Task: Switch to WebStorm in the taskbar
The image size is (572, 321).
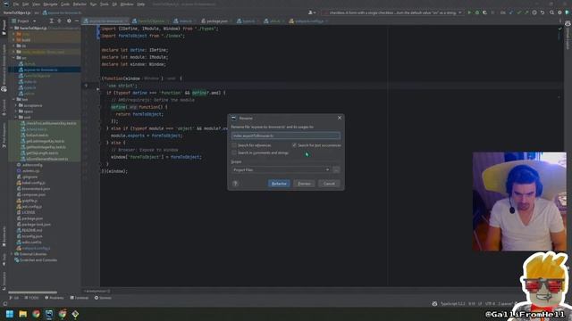Action: click(49, 314)
